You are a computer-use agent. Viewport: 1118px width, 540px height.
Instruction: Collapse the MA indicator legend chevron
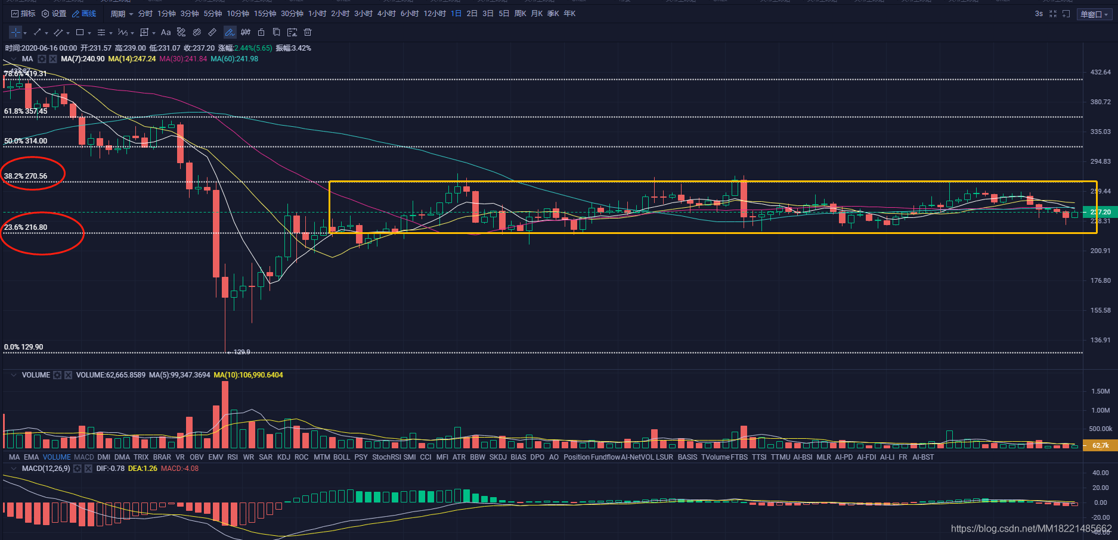[x=13, y=59]
